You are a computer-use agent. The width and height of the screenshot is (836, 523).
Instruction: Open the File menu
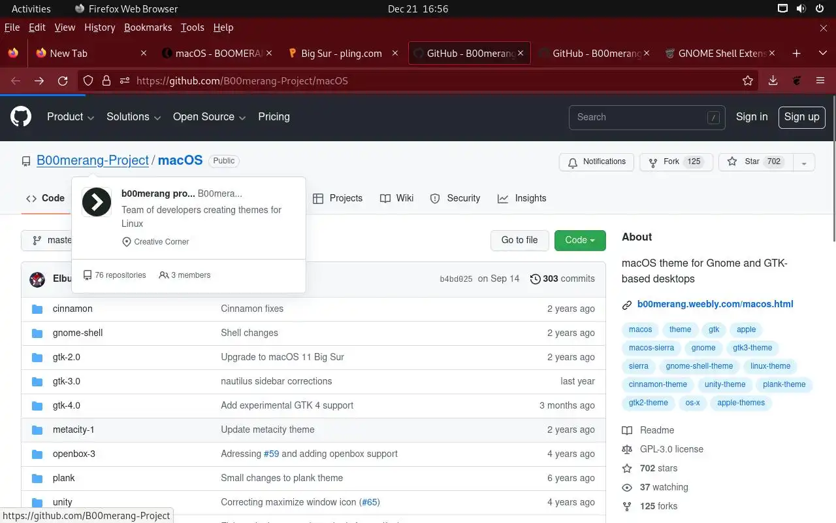(12, 27)
